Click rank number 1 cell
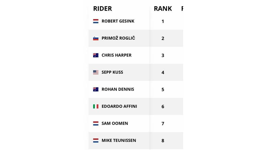267x150 pixels. click(x=163, y=21)
